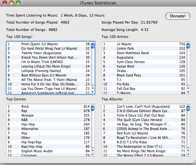Select R&B genre row

(49, 120)
